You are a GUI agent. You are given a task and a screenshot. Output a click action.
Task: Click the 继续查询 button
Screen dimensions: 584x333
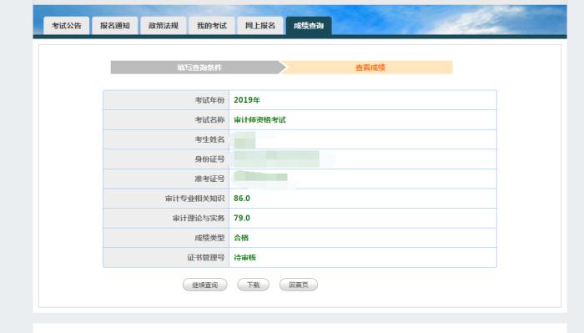tap(205, 285)
